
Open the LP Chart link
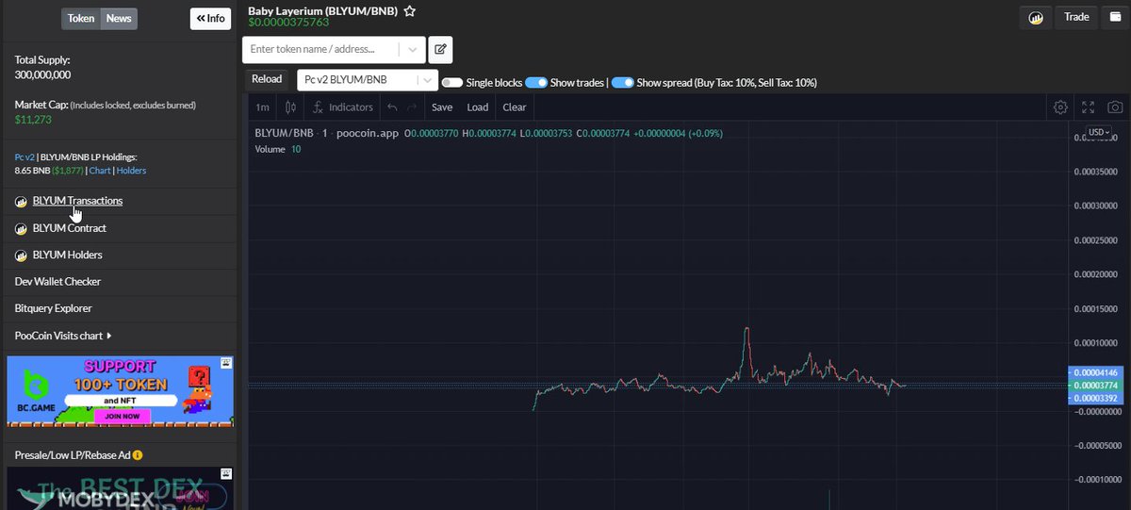click(100, 171)
